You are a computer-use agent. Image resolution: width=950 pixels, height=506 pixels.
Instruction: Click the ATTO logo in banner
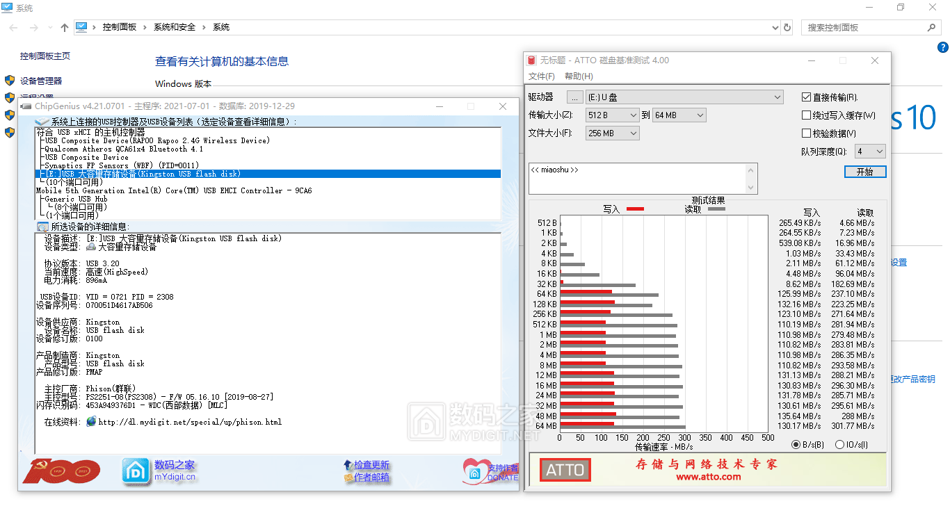pos(565,470)
